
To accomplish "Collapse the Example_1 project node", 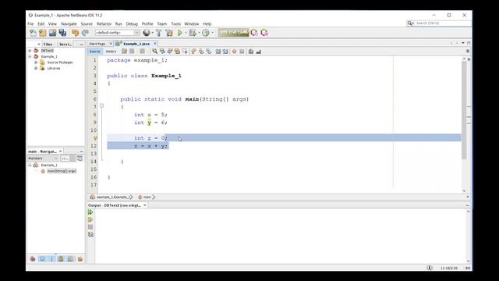I will (x=30, y=56).
